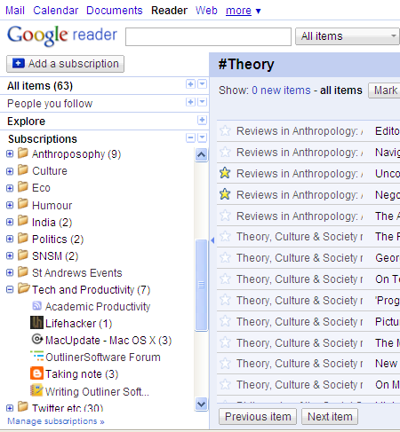The image size is (400, 432).
Task: Minimize the Subscriptions section
Action: 190,137
